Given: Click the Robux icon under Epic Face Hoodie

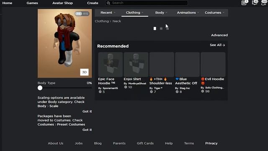Looking at the screenshot, I should (x=100, y=92).
